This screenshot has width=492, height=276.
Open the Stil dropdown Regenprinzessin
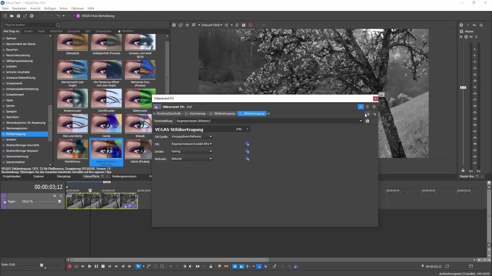(x=192, y=144)
